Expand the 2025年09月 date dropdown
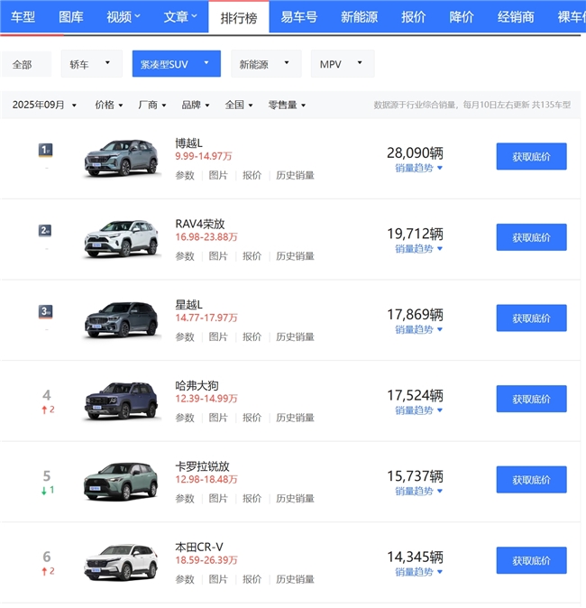Screen dimensions: 586x608 [x=44, y=106]
